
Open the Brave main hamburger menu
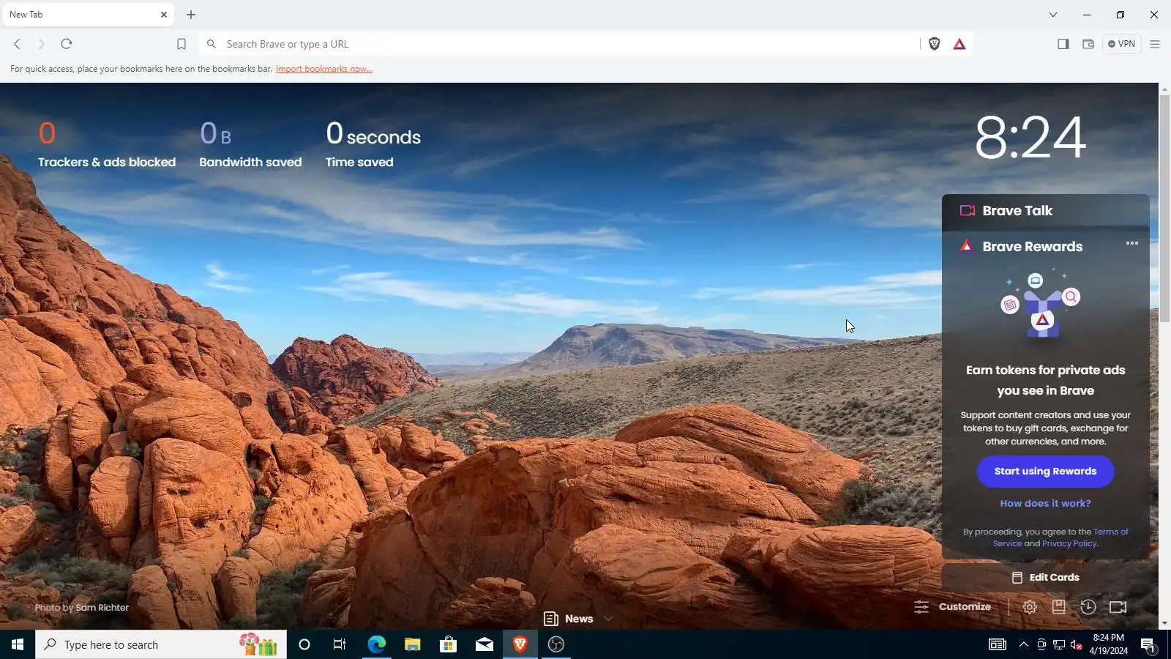(x=1155, y=44)
